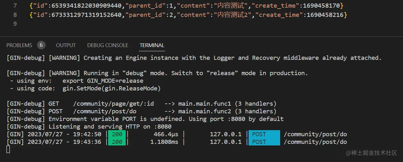Click line number 7 in editor gutter
This screenshot has height=162, width=403.
click(x=15, y=6)
